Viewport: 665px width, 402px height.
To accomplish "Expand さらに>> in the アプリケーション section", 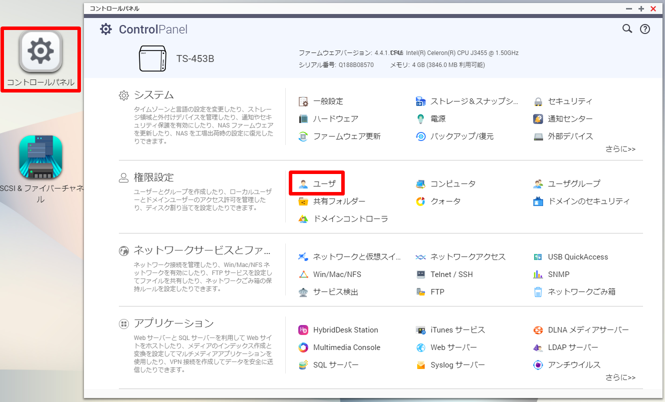I will coord(621,377).
